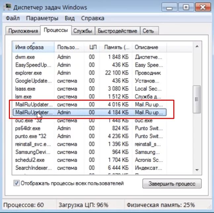Click the Local Sec... description cell
This screenshot has height=213, width=214.
[x=148, y=89]
